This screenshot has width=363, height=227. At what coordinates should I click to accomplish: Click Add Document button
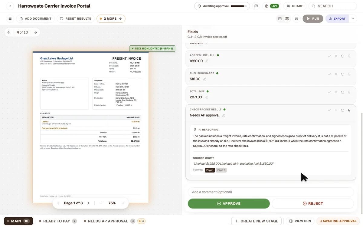pyautogui.click(x=35, y=19)
